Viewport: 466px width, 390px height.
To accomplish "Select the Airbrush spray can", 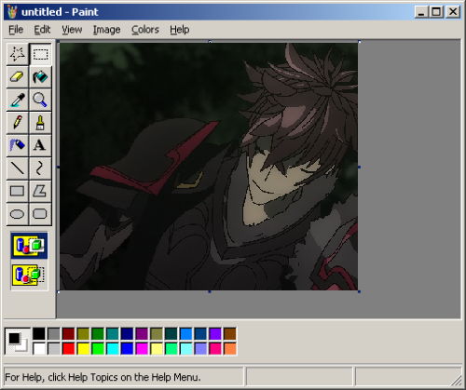I will point(18,145).
